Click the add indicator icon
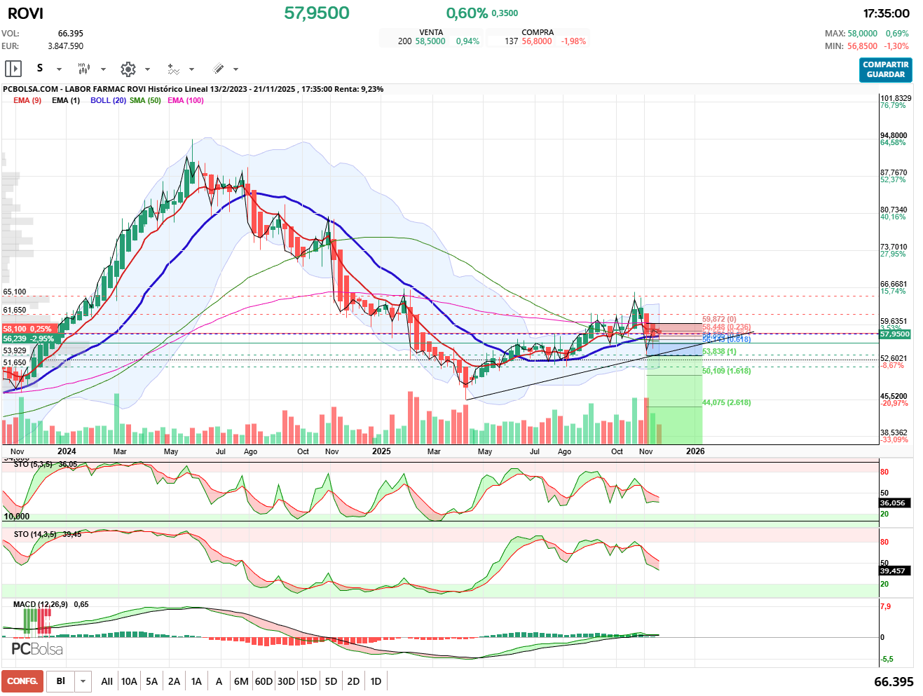Viewport: 923px width, 696px height. [x=173, y=69]
